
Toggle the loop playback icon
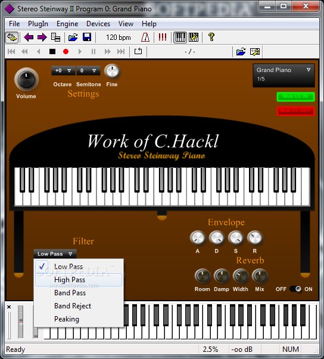(x=138, y=51)
